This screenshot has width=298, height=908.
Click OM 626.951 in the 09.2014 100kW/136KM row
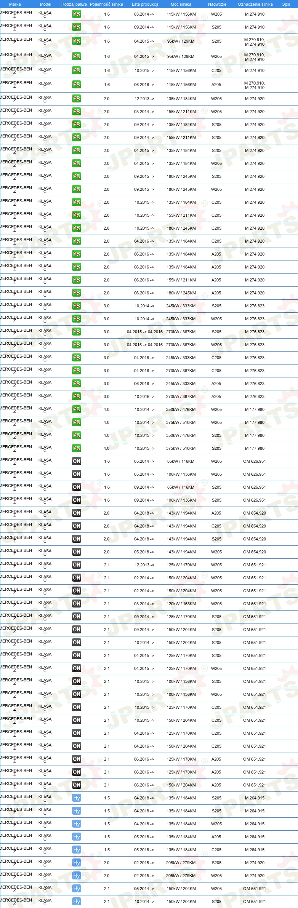tap(255, 500)
